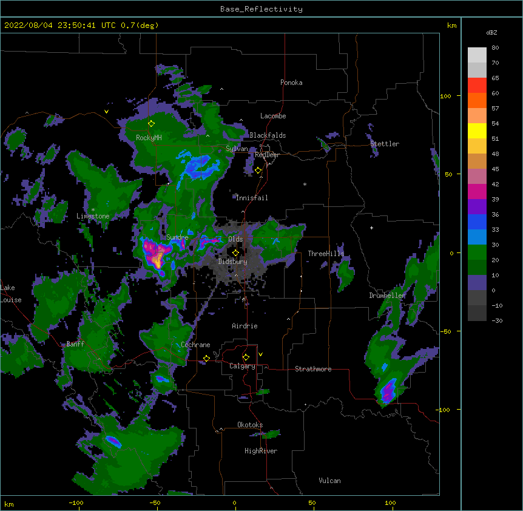Viewport: 523px width, 511px height.
Task: Select the Limestone map label
Action: click(93, 216)
